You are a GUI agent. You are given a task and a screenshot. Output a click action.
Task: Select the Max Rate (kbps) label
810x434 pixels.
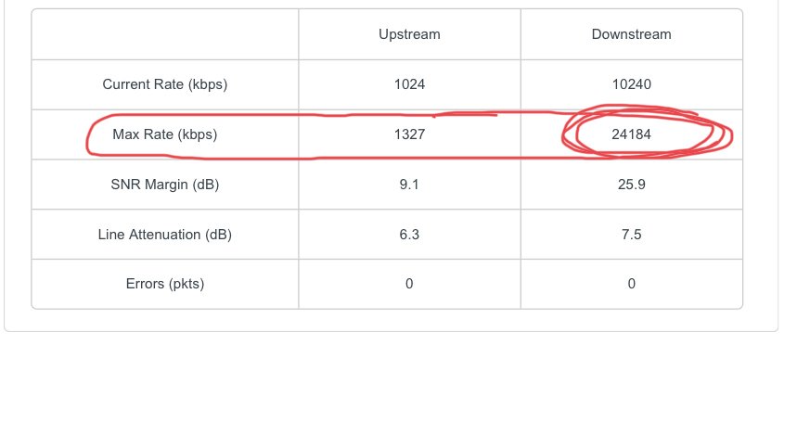pyautogui.click(x=165, y=134)
